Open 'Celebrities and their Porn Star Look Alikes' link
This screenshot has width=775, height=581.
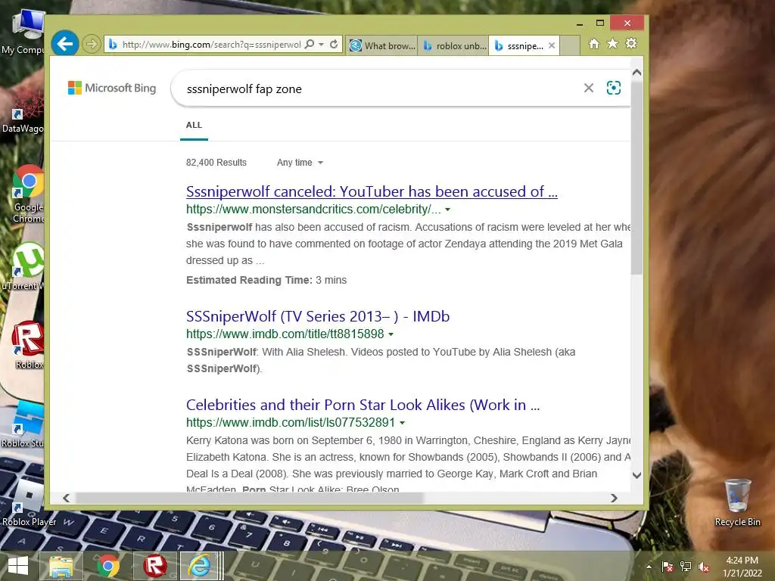pyautogui.click(x=363, y=405)
